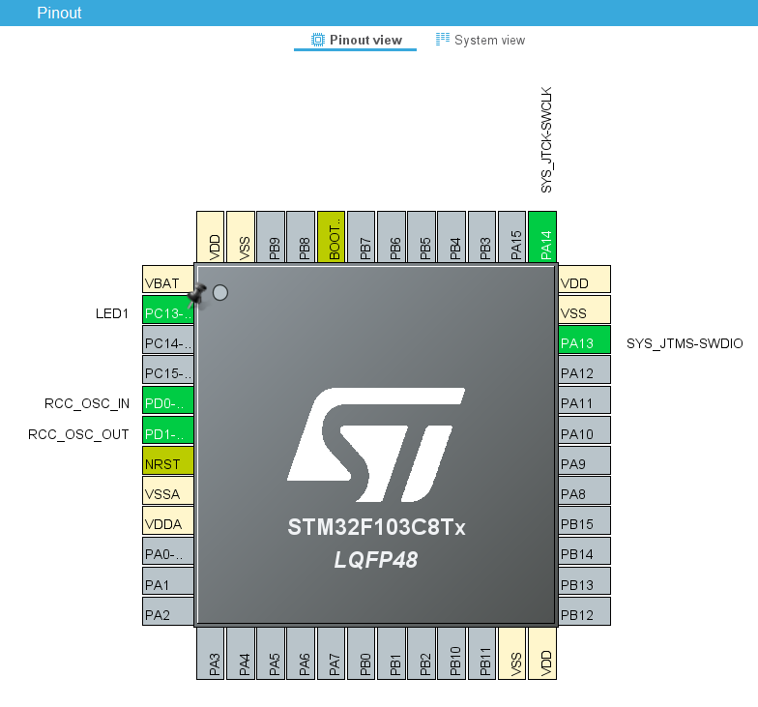This screenshot has height=707, width=758.
Task: Click the PB14 pin on right side
Action: (584, 551)
